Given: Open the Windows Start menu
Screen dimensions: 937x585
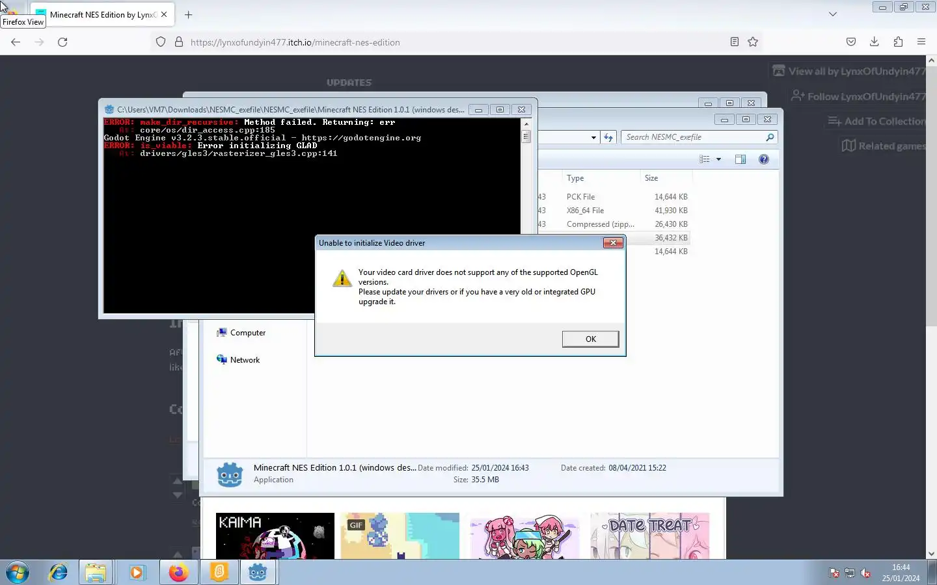Looking at the screenshot, I should (x=18, y=573).
